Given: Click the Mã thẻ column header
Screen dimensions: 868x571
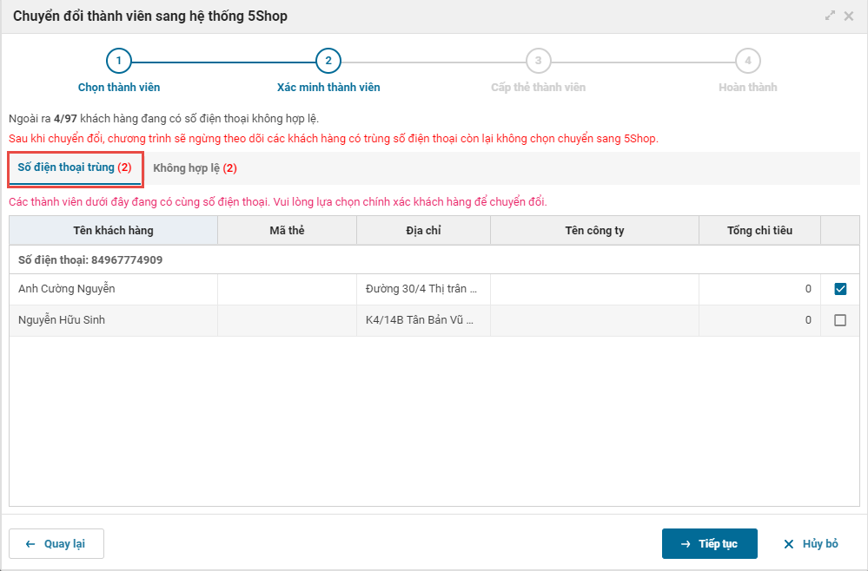Looking at the screenshot, I should point(287,231).
